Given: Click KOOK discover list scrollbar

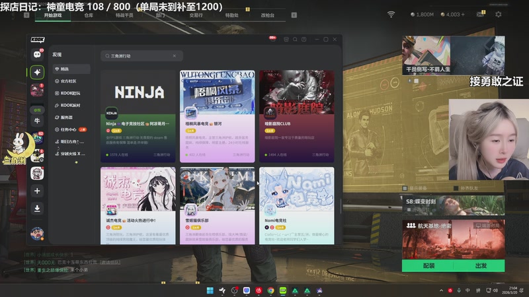Looking at the screenshot, I should (340, 206).
